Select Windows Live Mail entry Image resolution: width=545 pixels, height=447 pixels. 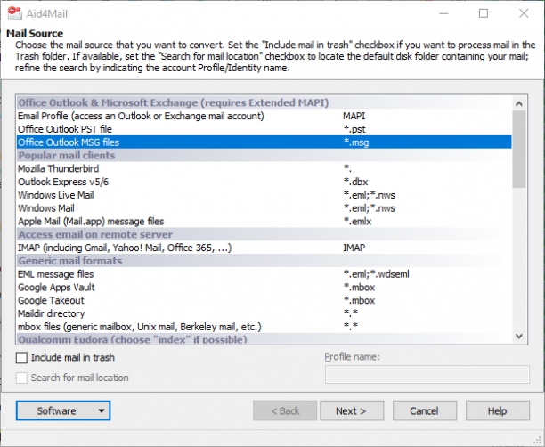coord(264,195)
